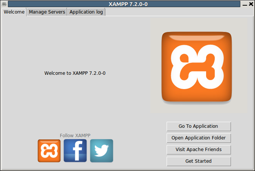Image resolution: width=255 pixels, height=171 pixels.
Task: Click Open Application Folder button
Action: tap(199, 138)
